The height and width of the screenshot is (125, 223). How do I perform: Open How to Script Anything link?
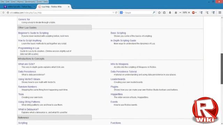[x=30, y=41]
